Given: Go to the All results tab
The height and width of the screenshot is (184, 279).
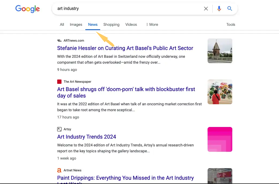Looking at the screenshot, I should point(62,24).
